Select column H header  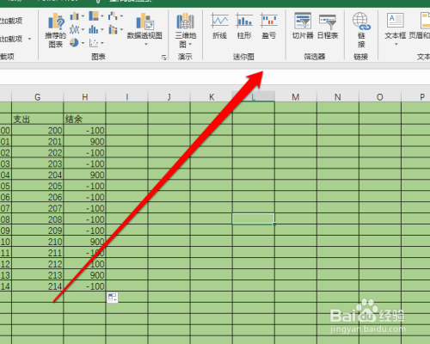pyautogui.click(x=84, y=97)
